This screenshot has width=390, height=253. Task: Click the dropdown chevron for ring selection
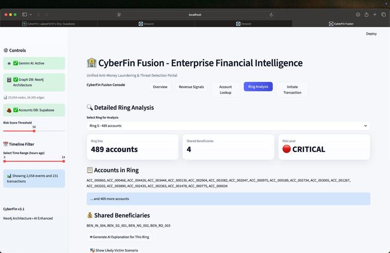pos(365,126)
